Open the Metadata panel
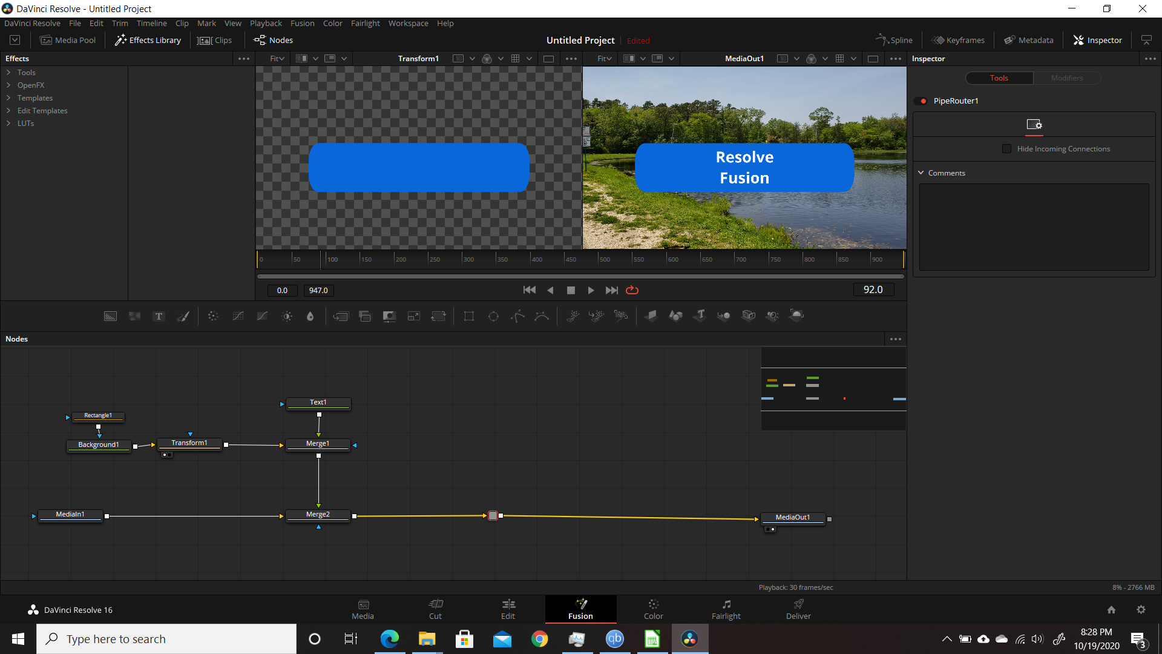Screen dimensions: 1162x654 (1029, 40)
